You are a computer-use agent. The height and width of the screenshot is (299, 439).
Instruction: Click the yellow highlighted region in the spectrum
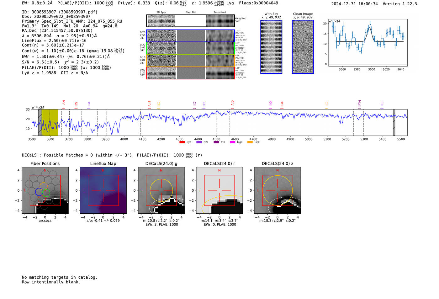[x=50, y=122]
